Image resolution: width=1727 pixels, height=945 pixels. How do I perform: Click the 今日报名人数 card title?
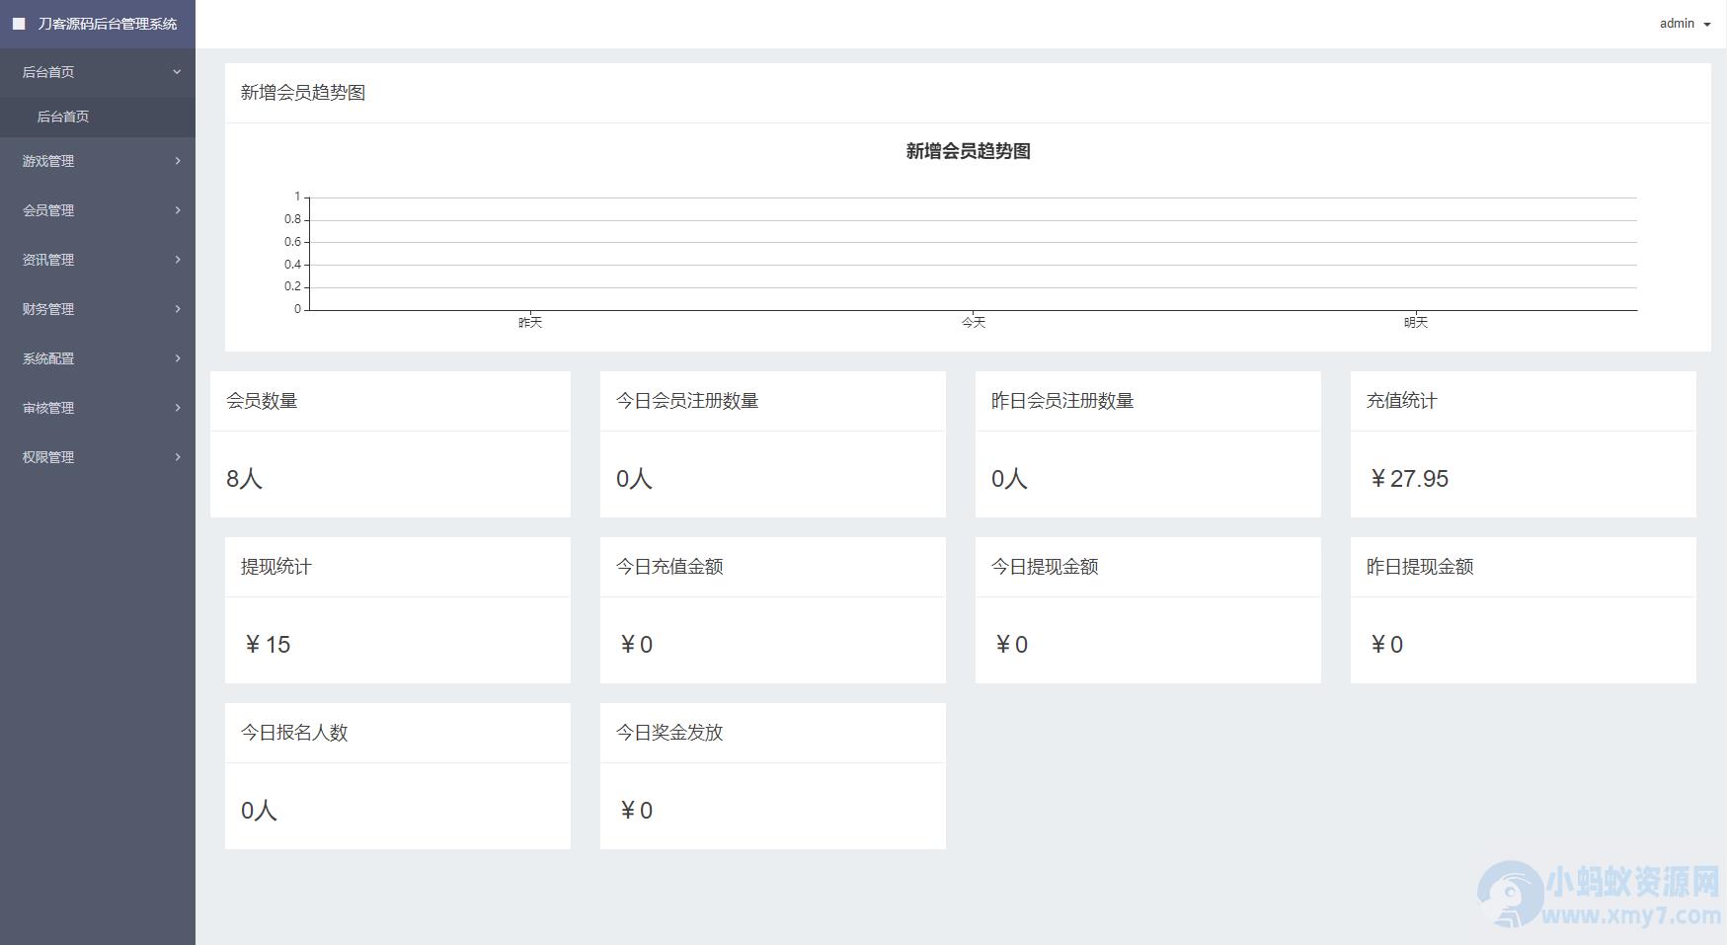coord(294,733)
